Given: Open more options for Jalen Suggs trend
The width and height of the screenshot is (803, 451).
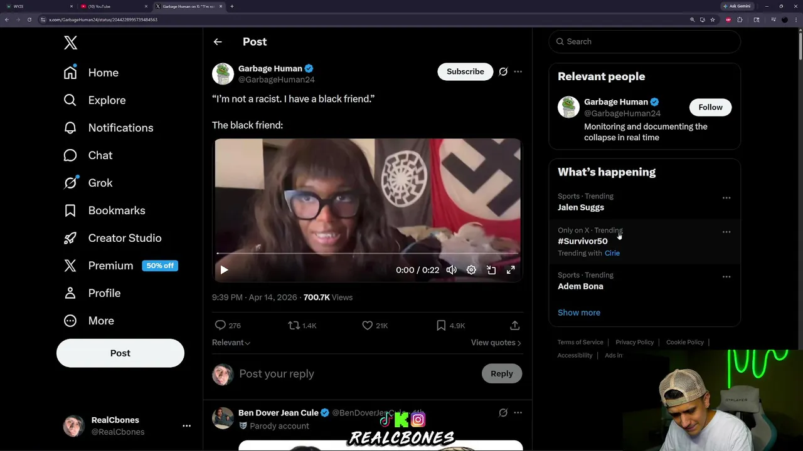Looking at the screenshot, I should pyautogui.click(x=726, y=198).
